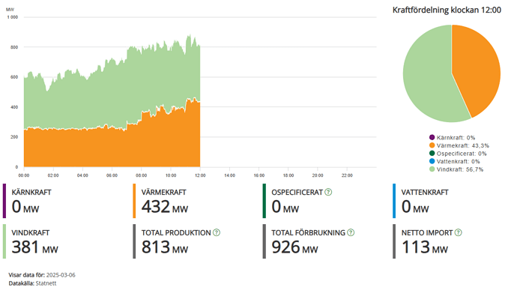Click the Statnett data source text
The height and width of the screenshot is (290, 517).
tap(46, 283)
